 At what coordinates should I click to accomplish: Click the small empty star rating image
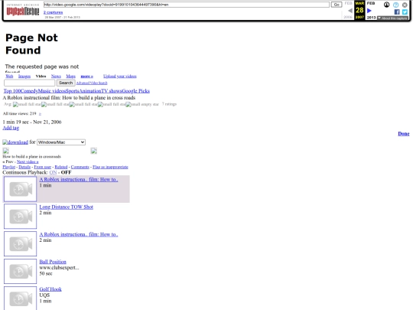[x=142, y=104]
